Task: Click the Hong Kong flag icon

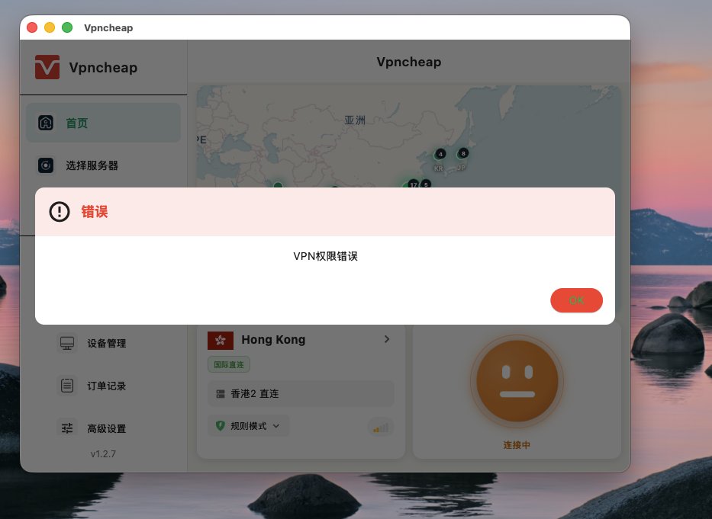Action: point(221,340)
